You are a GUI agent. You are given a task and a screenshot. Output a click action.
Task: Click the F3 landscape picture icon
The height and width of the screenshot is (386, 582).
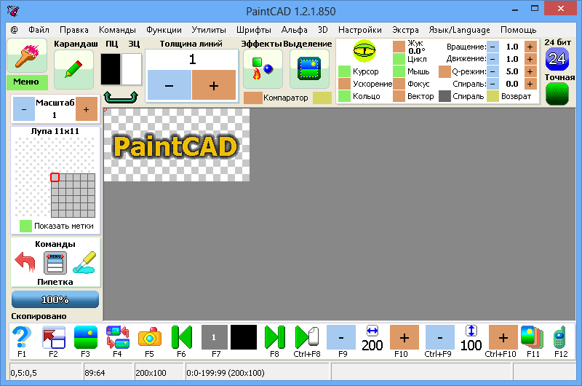click(86, 337)
